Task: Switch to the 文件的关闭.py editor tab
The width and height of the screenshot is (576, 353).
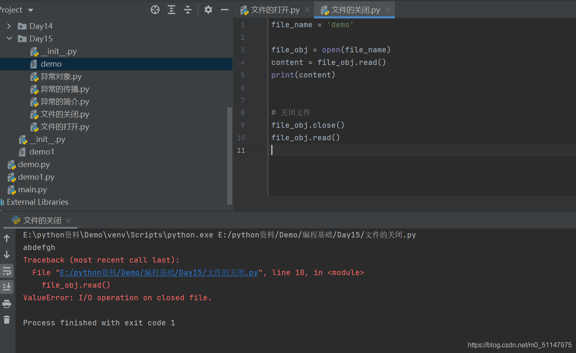Action: click(x=356, y=10)
